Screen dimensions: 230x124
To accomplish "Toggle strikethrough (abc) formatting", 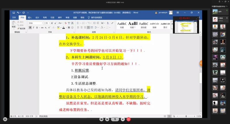I will click(42, 27).
